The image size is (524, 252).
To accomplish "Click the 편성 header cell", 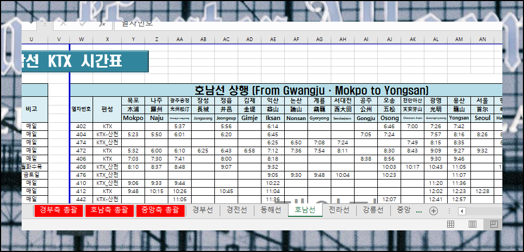I will 107,109.
